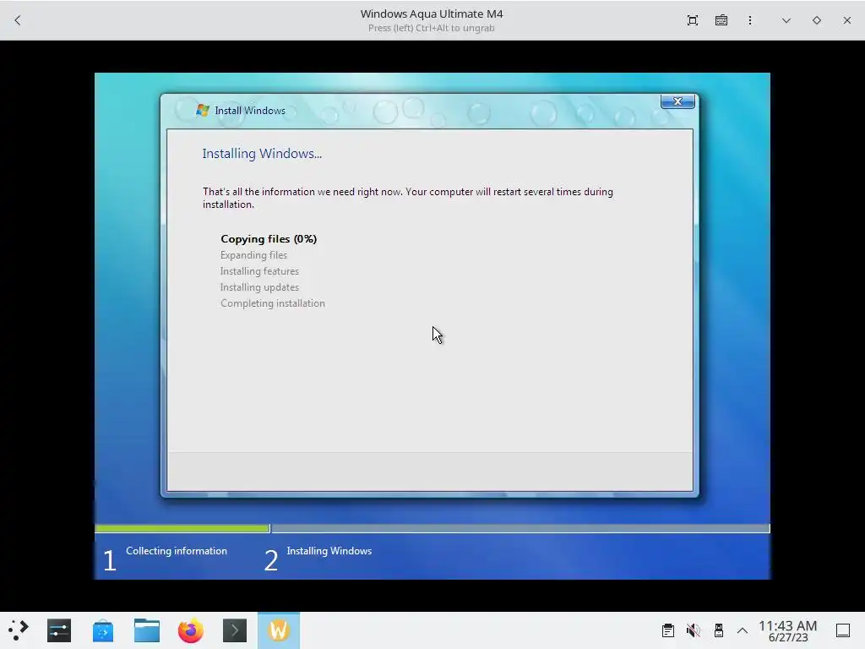Open the Dolphin file manager

(147, 630)
